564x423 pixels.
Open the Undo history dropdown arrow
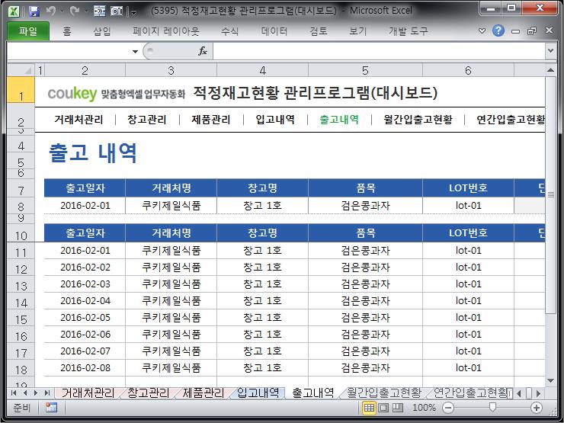tap(61, 11)
